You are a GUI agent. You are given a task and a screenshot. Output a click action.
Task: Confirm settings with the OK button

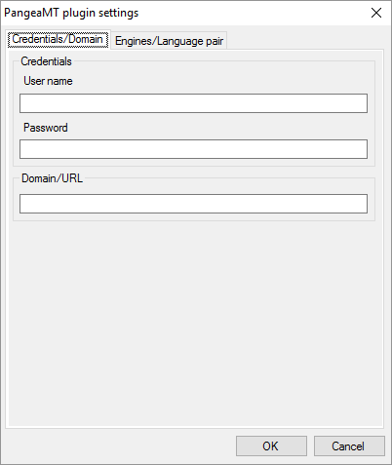click(271, 446)
